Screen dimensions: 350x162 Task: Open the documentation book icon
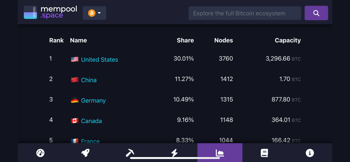click(x=264, y=153)
